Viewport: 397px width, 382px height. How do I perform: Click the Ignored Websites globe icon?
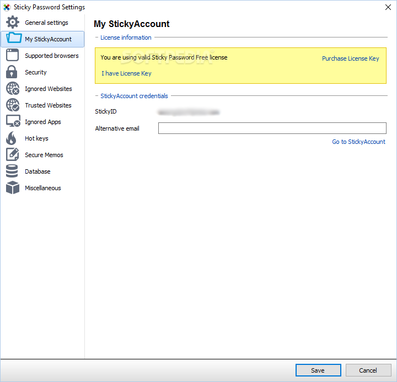tap(13, 88)
